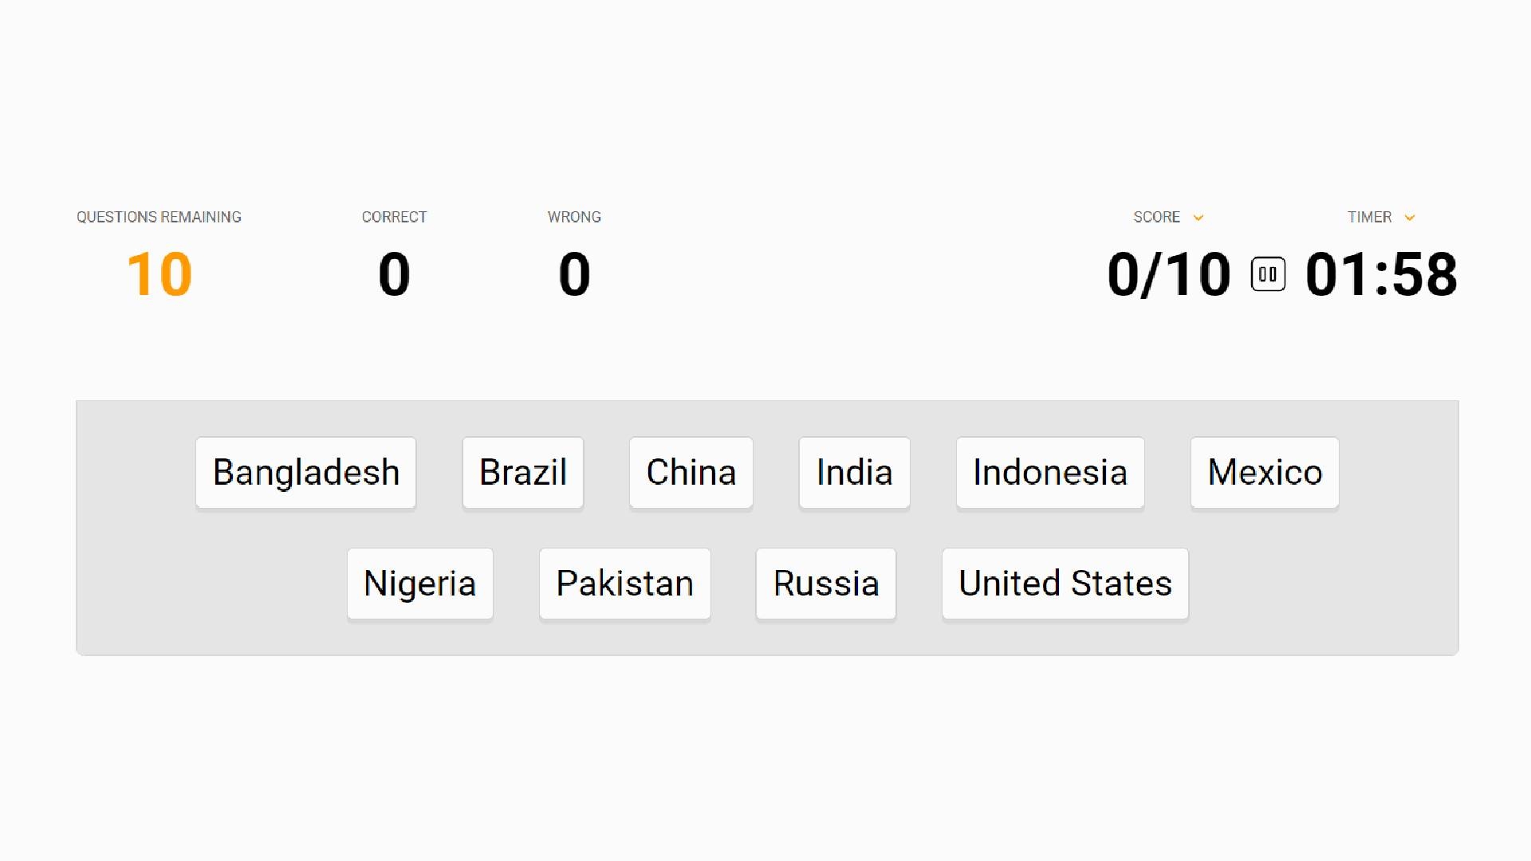The height and width of the screenshot is (861, 1531).
Task: Select Russia as your answer
Action: [825, 583]
